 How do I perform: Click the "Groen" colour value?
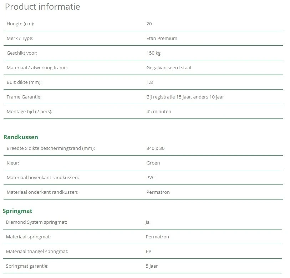[153, 163]
